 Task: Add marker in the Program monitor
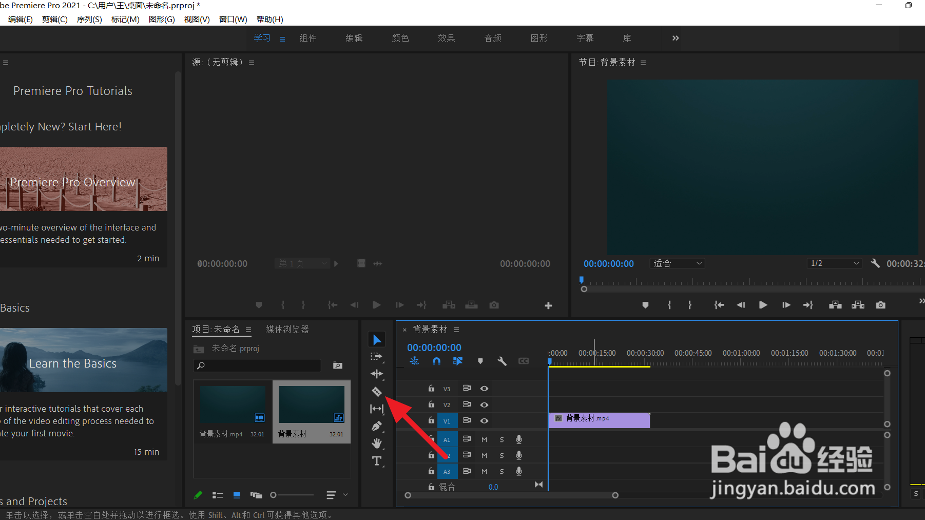(646, 305)
